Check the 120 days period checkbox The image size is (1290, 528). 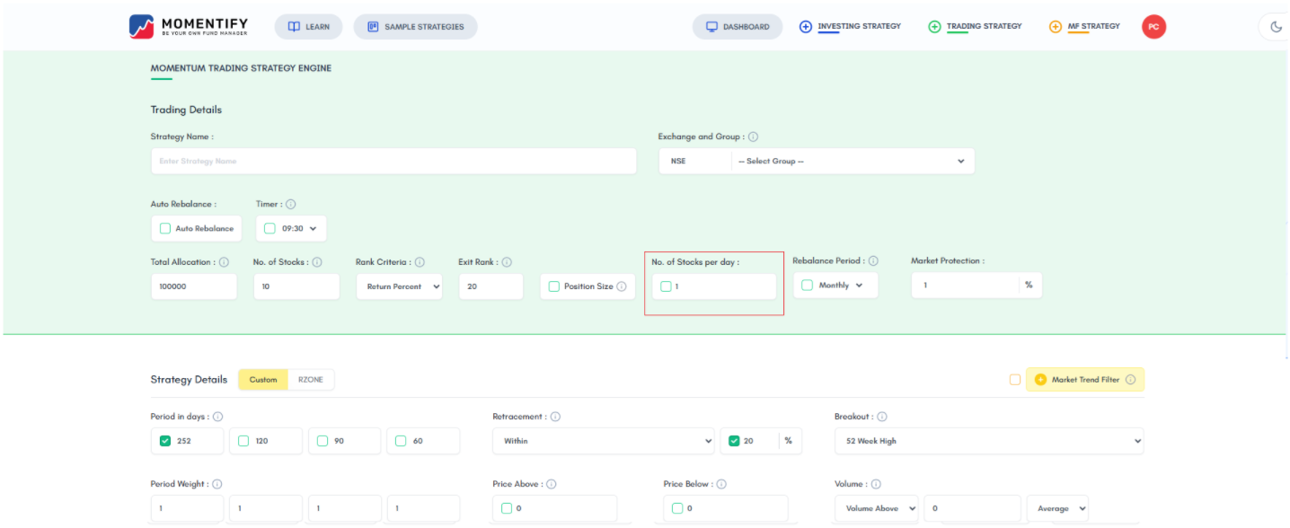[243, 441]
